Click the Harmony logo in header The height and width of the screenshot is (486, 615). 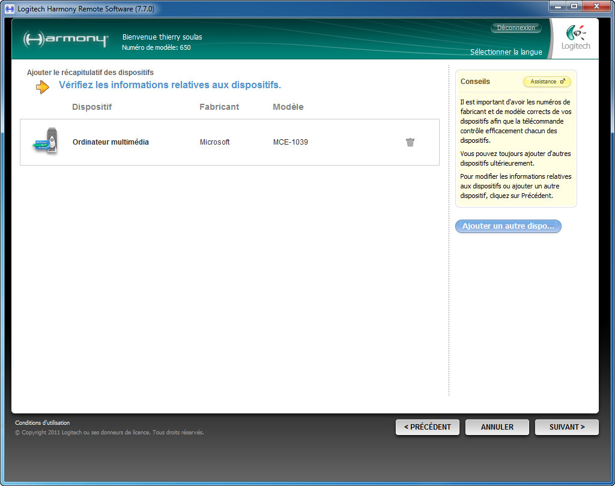click(65, 39)
